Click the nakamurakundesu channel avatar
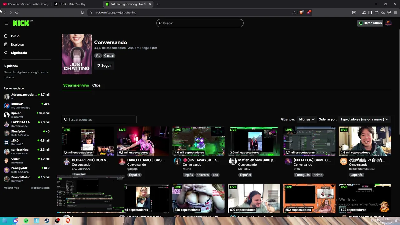 tap(344, 161)
